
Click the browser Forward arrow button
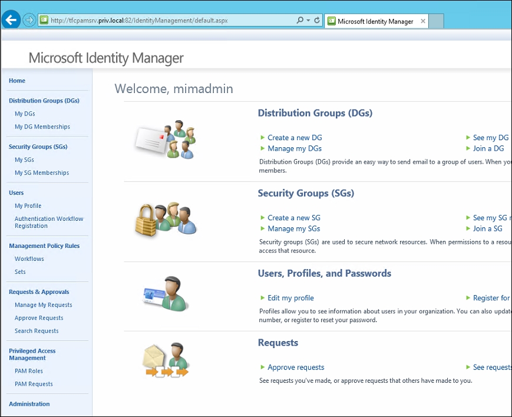click(x=29, y=20)
